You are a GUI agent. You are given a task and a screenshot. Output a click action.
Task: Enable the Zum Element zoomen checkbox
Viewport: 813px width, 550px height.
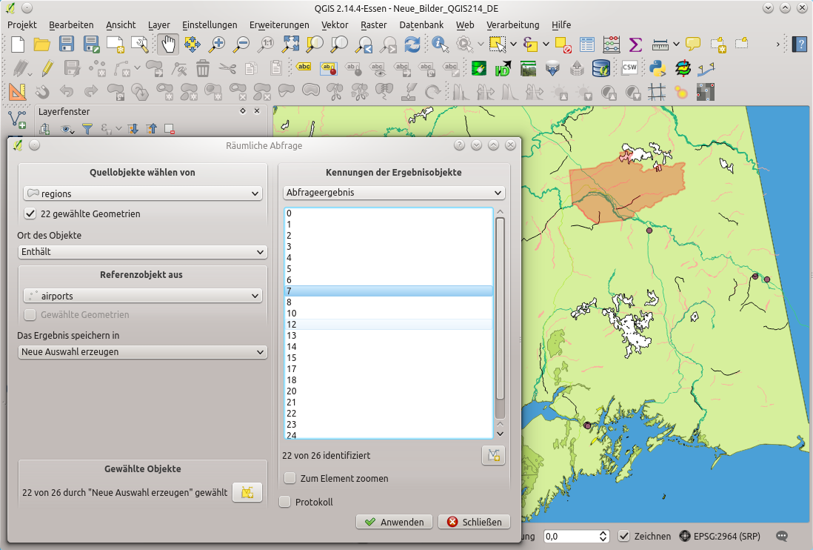[x=290, y=478]
